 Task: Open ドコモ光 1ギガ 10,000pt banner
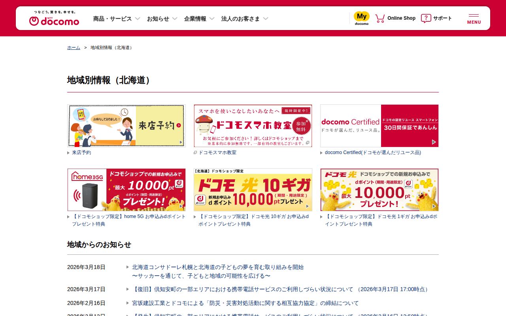[379, 190]
